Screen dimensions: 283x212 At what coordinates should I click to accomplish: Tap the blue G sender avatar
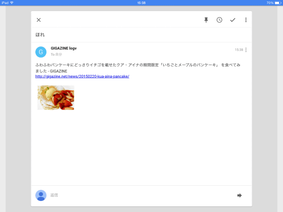41,52
